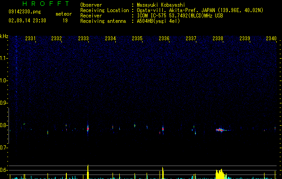This screenshot has width=282, height=179.
Task: Click the 'Receiver' field label
Action: click(91, 16)
